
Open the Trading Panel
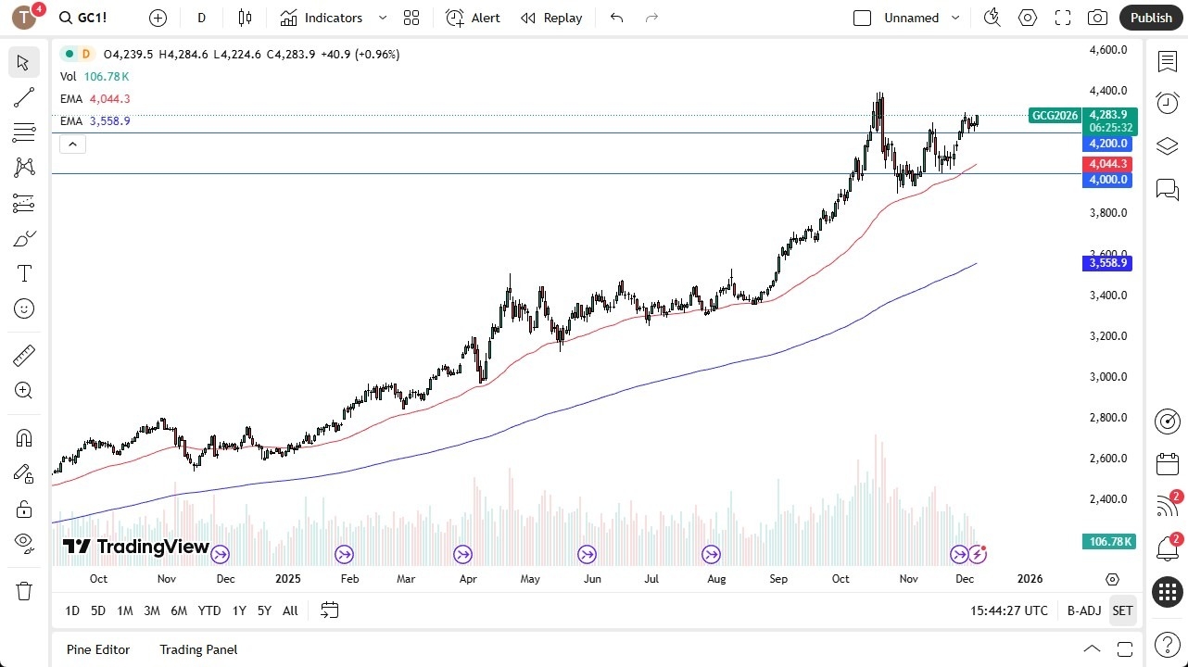[x=198, y=649]
